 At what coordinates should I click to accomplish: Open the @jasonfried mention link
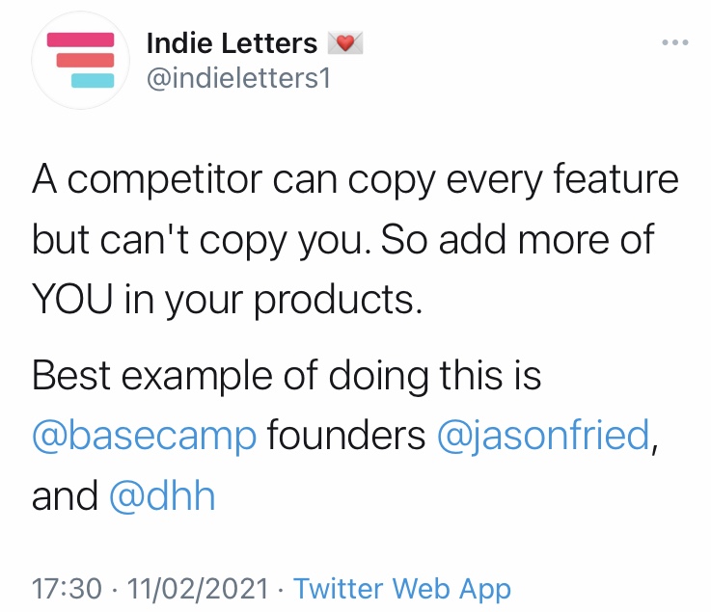point(543,436)
